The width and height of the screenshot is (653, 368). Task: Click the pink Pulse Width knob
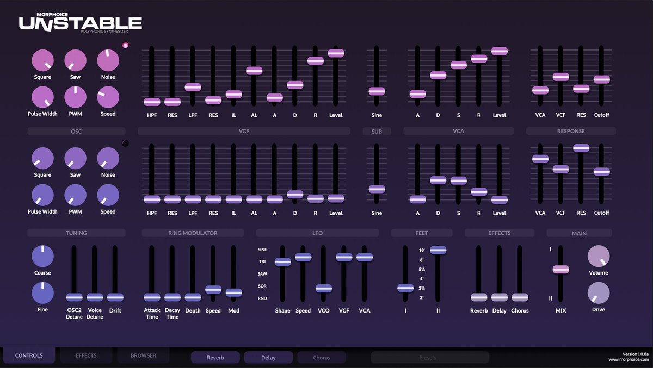point(42,97)
